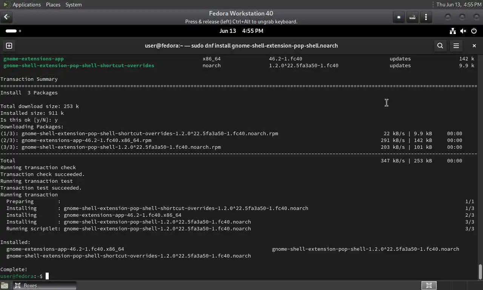483x290 pixels.
Task: Click the 142 k size value
Action: tap(467, 59)
